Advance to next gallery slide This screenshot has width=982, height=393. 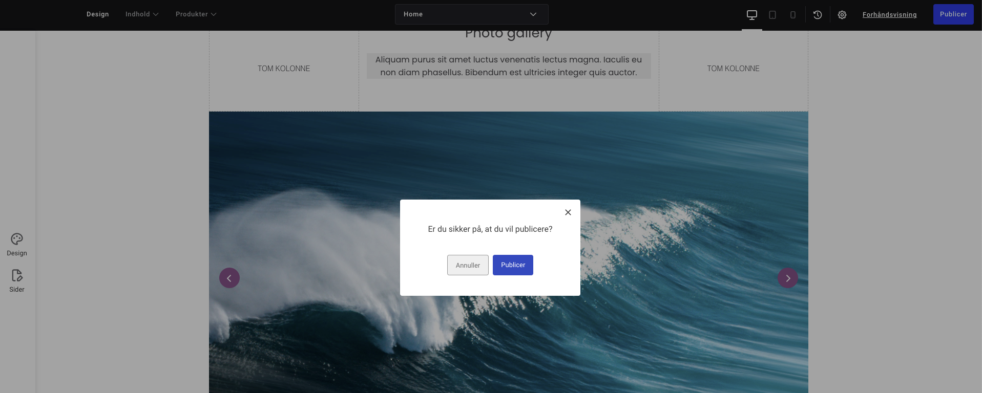click(x=787, y=278)
